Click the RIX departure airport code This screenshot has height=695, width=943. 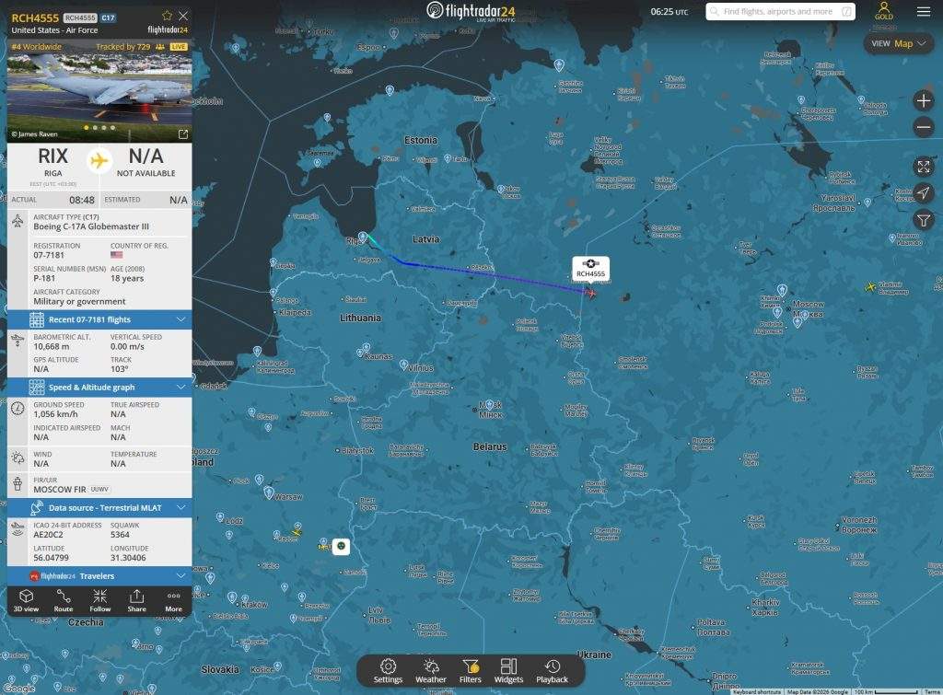[52, 156]
